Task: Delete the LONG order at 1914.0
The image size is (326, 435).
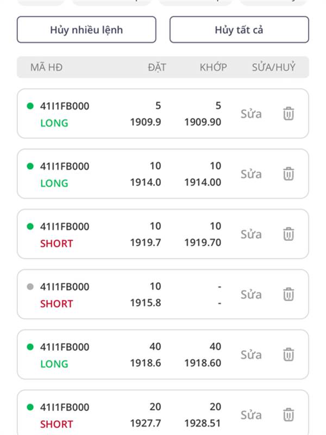Action: pyautogui.click(x=289, y=174)
